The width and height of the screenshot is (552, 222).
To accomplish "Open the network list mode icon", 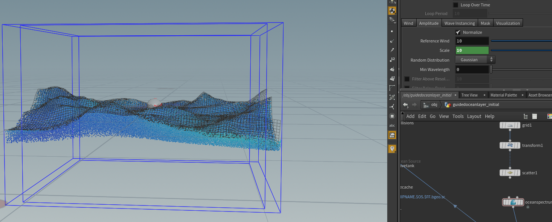I will point(534,116).
